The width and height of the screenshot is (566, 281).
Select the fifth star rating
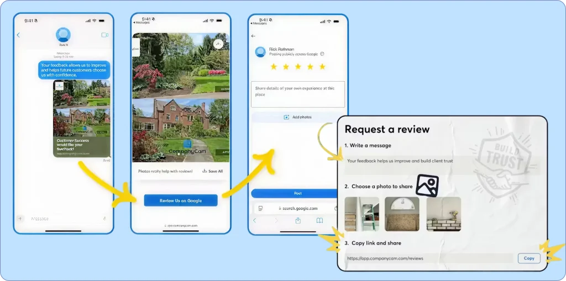[322, 67]
